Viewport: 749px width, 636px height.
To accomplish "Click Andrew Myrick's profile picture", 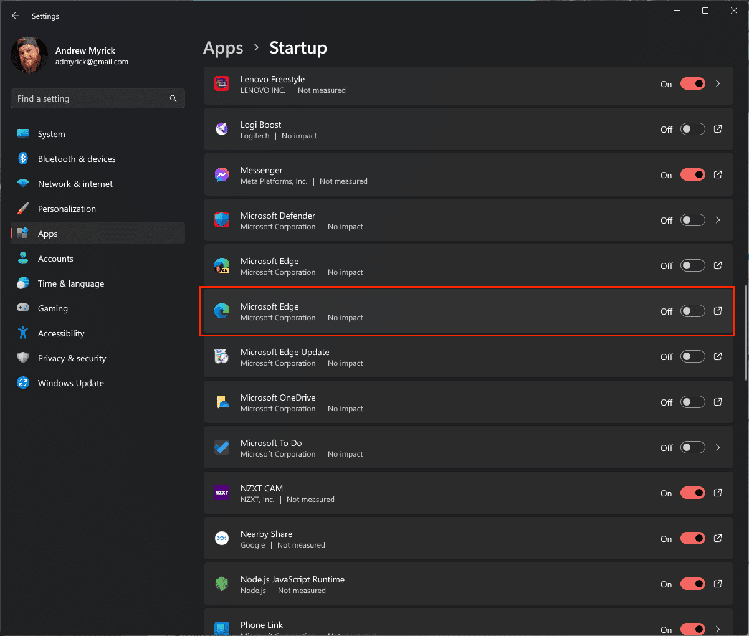I will (29, 55).
